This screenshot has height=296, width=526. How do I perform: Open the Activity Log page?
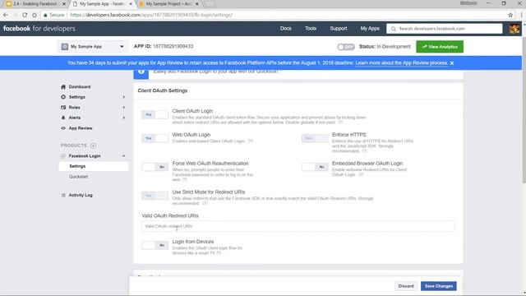[x=81, y=195]
